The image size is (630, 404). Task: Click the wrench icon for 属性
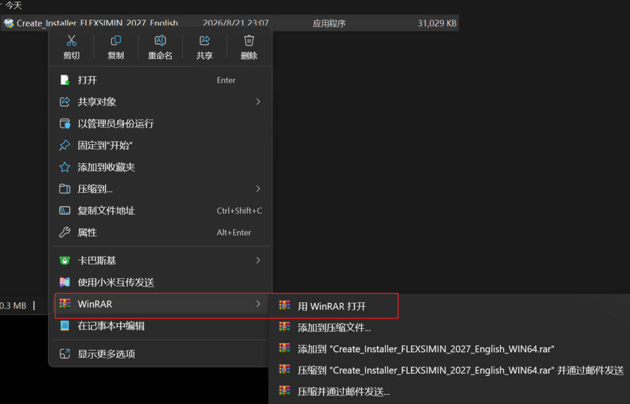(x=65, y=232)
